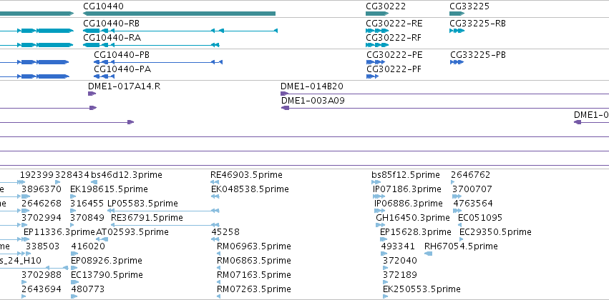This screenshot has height=300, width=609.
Task: Select EST EK198615.5prime label
Action: (x=109, y=189)
